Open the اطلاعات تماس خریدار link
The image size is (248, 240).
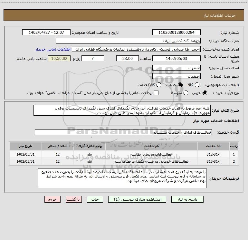(x=53, y=49)
